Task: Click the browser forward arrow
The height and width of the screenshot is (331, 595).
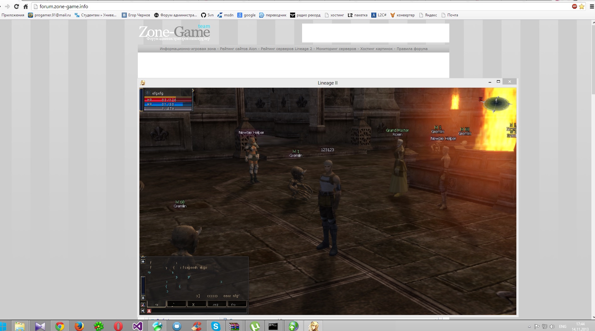Action: click(x=7, y=6)
